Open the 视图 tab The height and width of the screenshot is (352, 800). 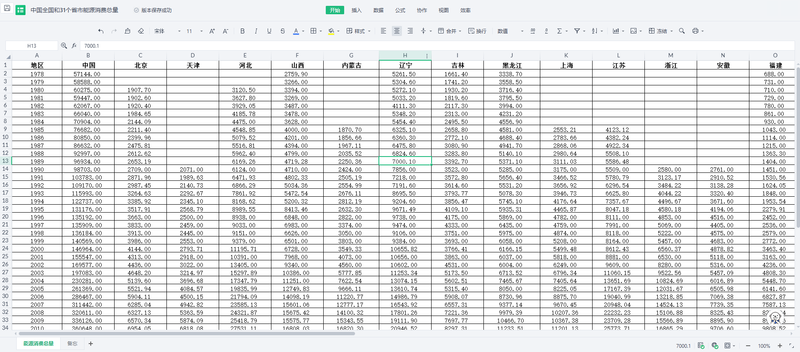444,10
